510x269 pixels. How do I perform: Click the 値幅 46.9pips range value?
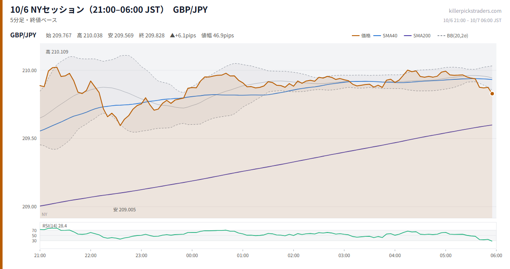(218, 35)
